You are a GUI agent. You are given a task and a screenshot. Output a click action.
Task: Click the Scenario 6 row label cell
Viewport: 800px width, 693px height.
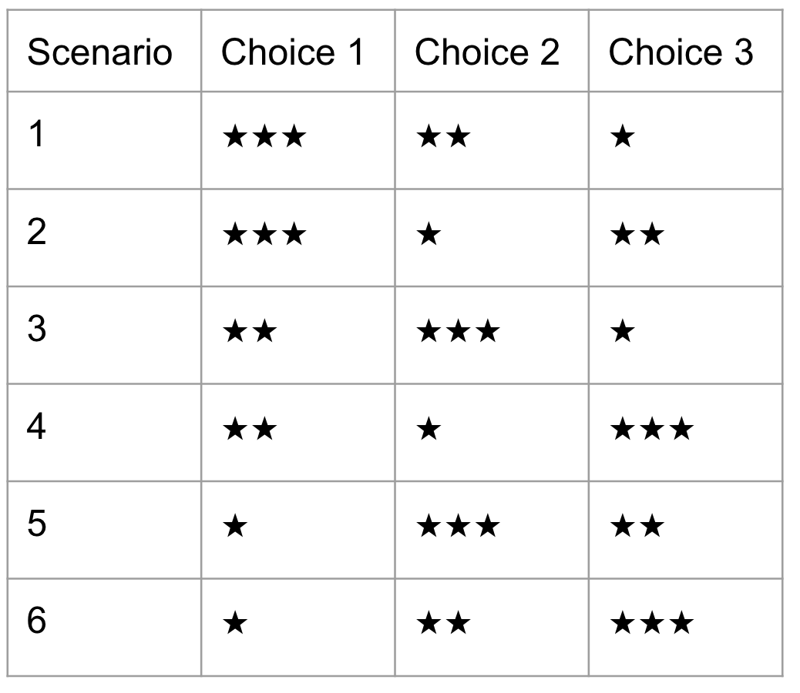point(104,628)
